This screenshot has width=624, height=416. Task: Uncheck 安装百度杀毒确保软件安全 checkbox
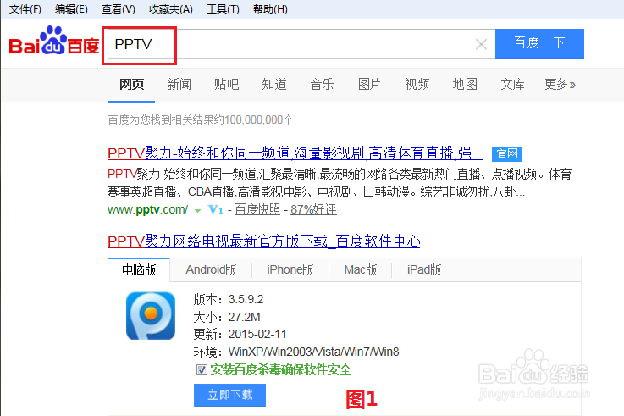(x=202, y=370)
